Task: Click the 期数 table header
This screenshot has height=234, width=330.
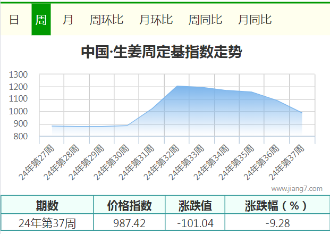Action: pos(47,205)
